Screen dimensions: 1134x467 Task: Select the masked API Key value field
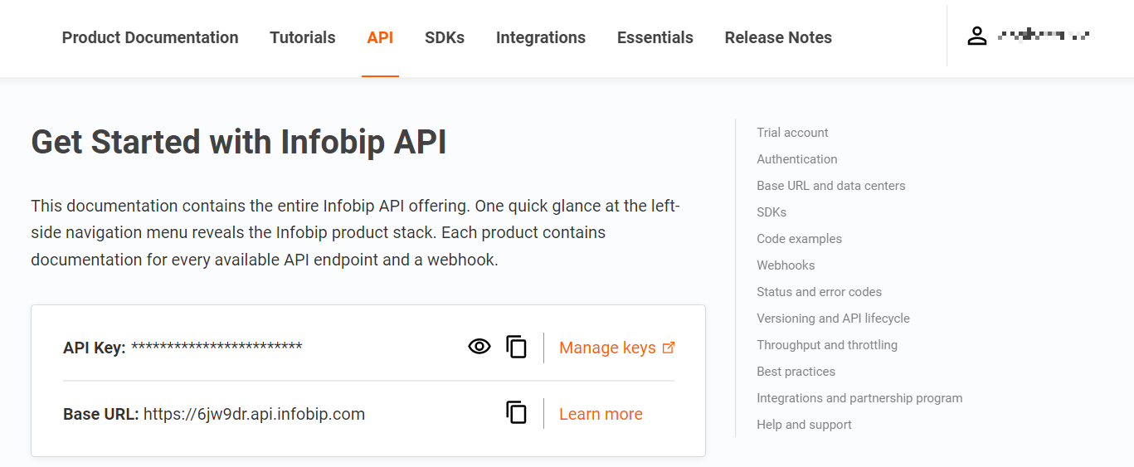(x=217, y=347)
